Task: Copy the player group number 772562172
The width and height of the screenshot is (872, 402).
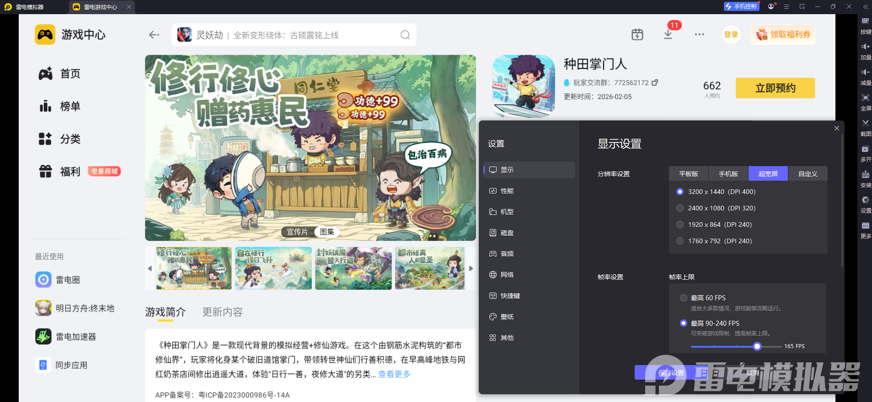Action: (655, 83)
